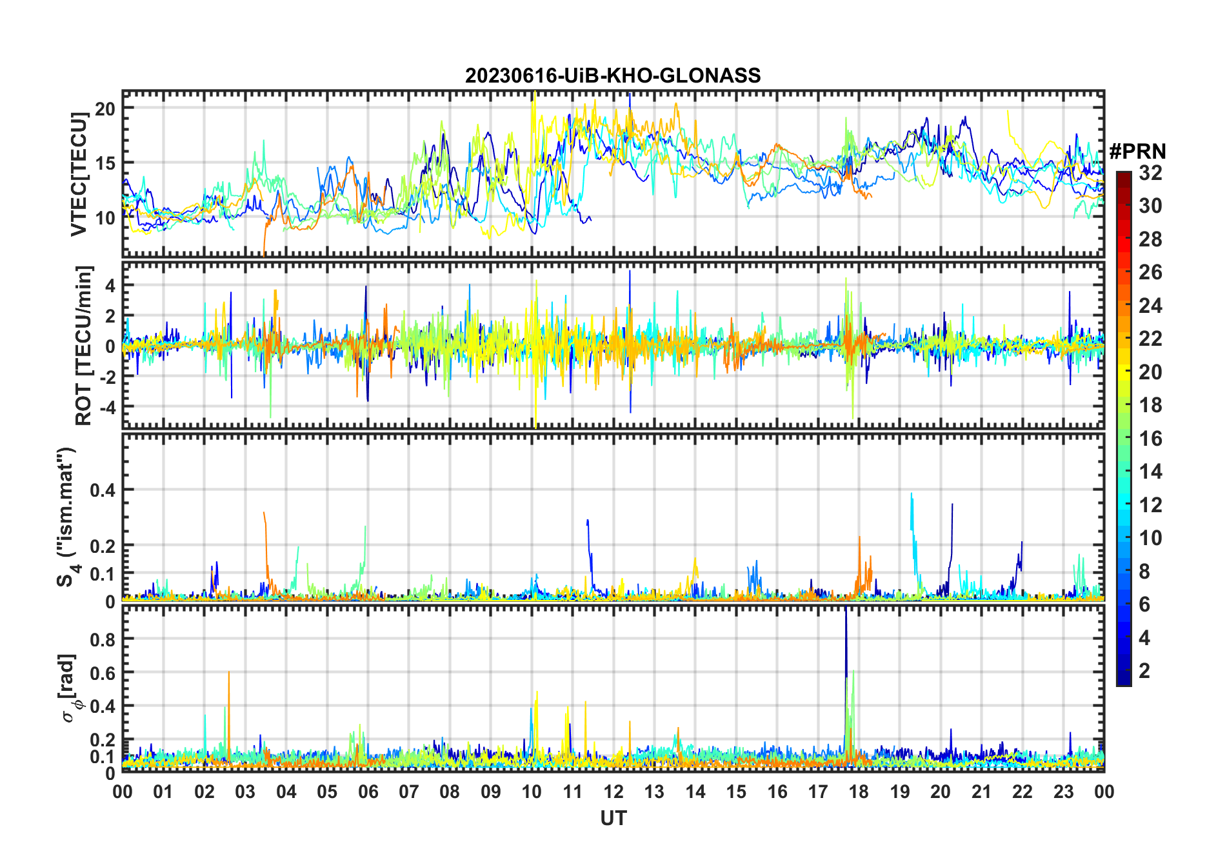Click x-axis tick label 18
This screenshot has width=1227, height=858.
tap(859, 792)
